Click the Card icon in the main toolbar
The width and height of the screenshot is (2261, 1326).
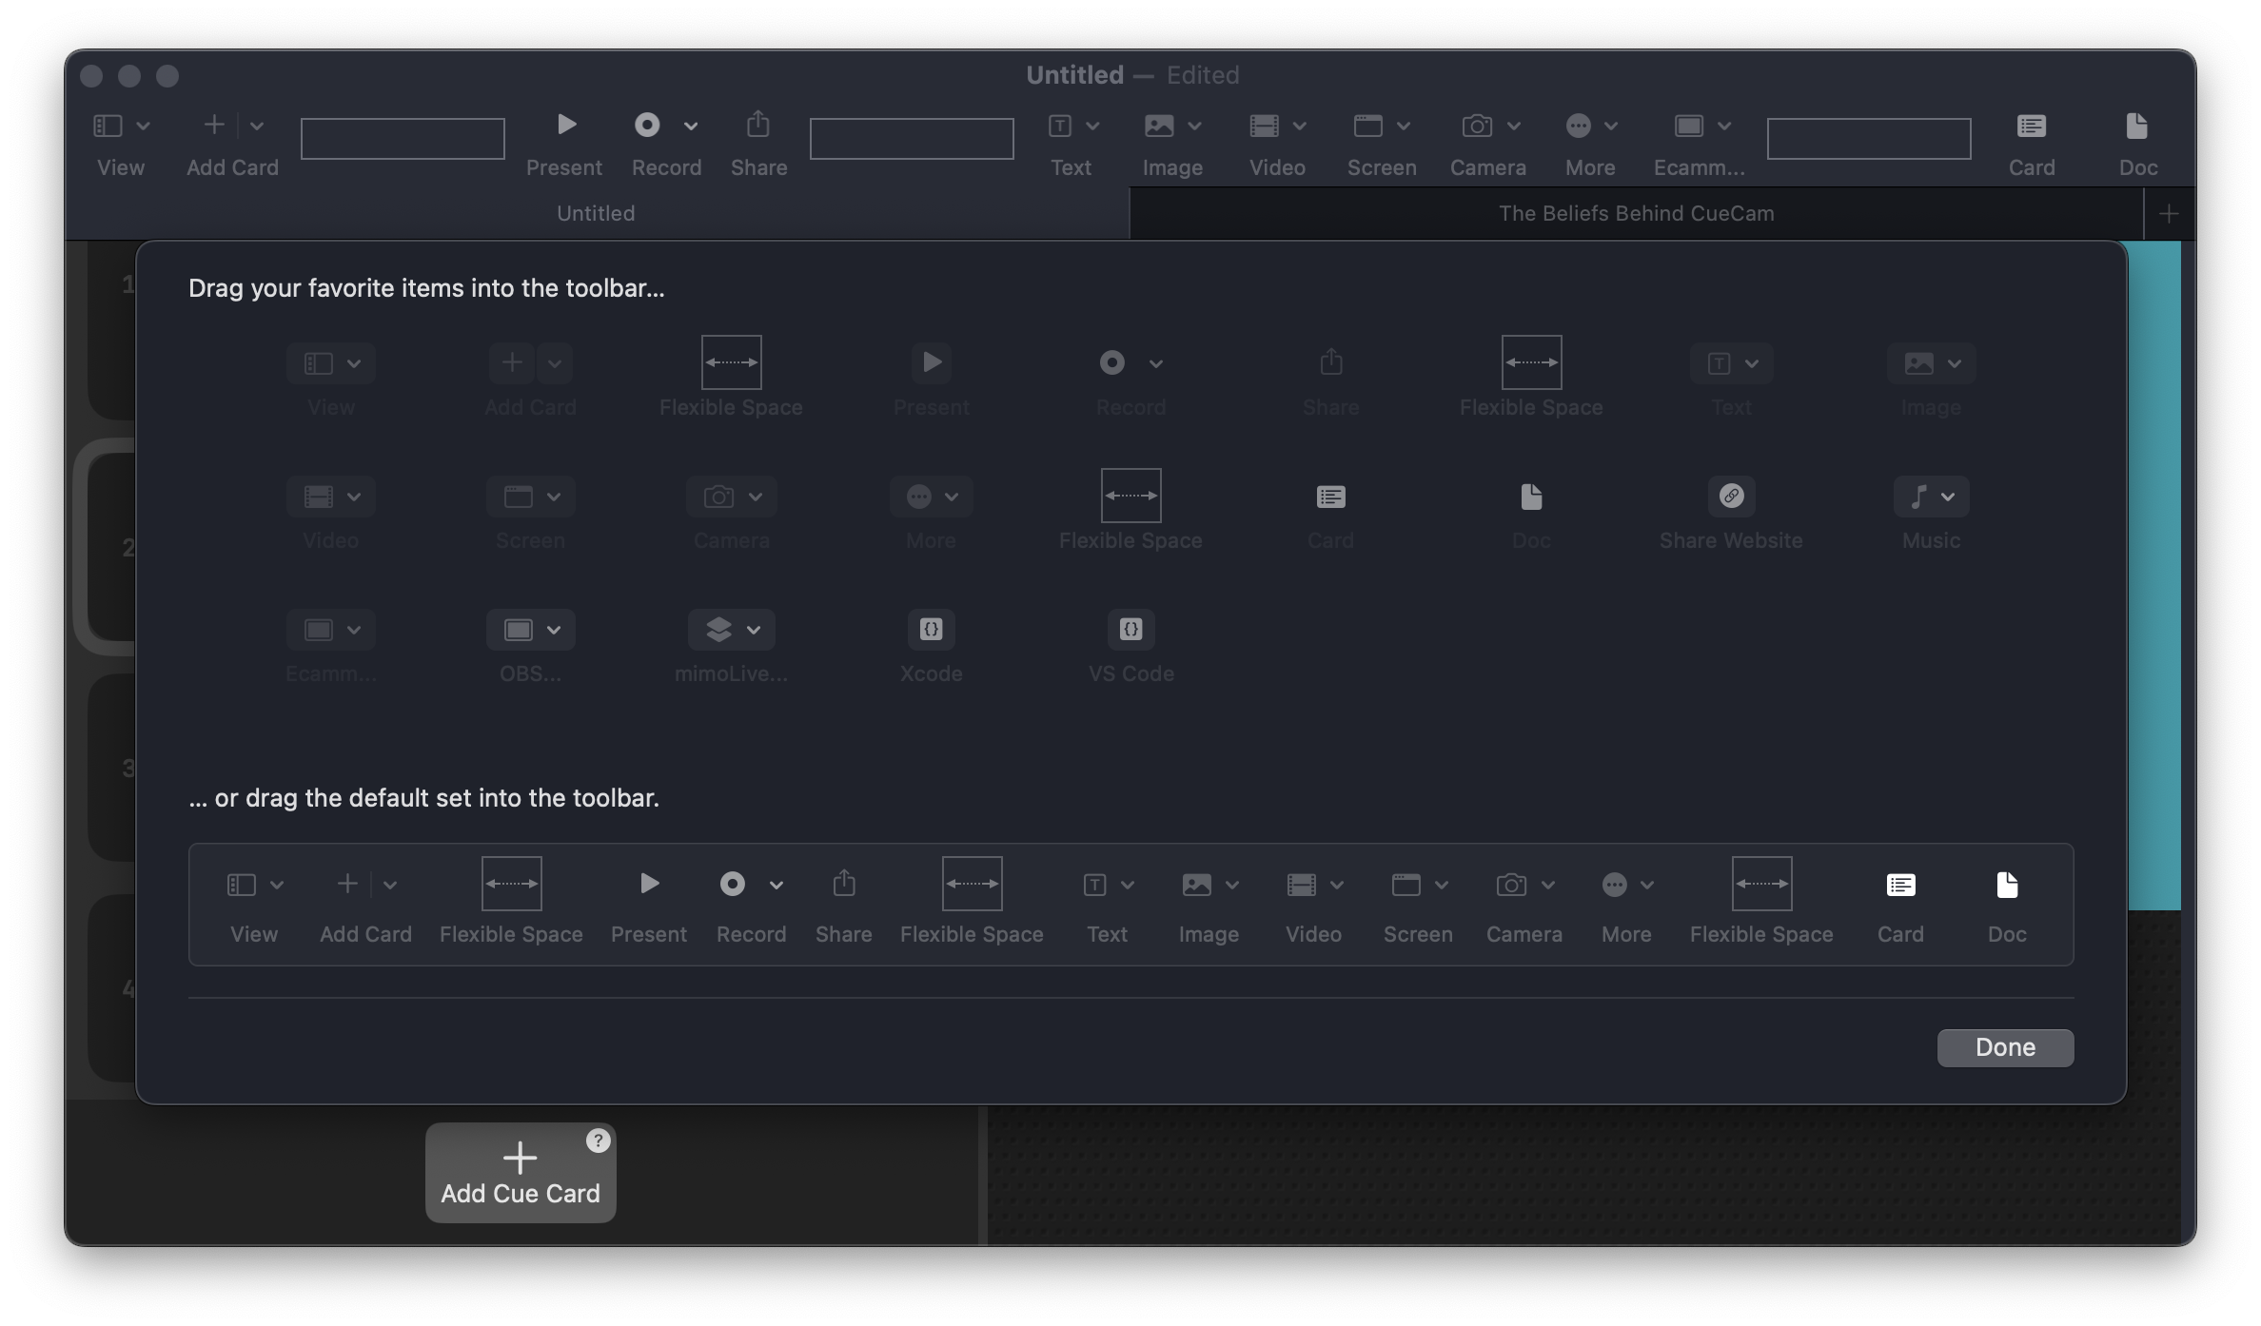click(2032, 126)
